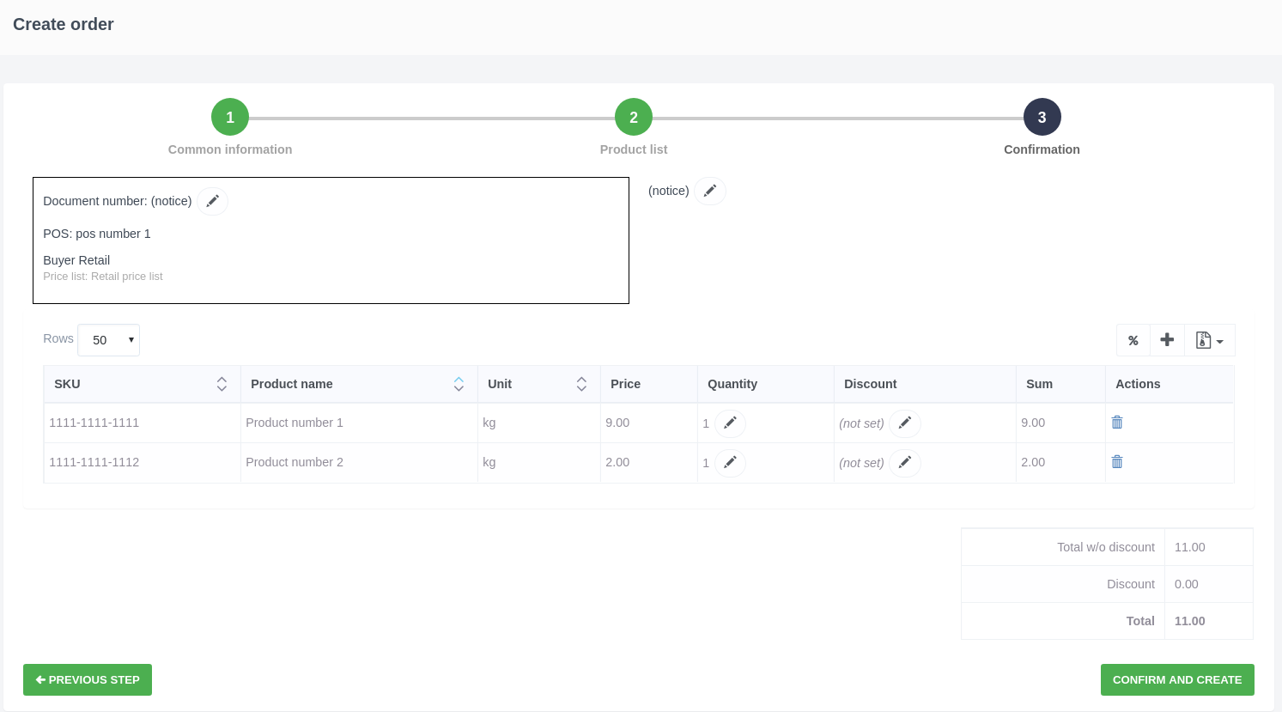Edit quantity for Product number 1

click(730, 423)
